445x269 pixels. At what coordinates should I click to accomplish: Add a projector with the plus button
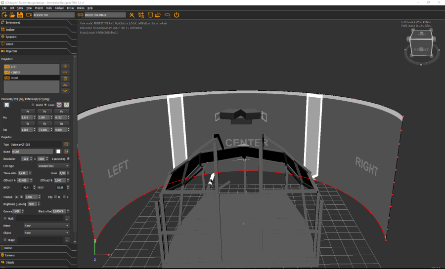tap(65, 66)
